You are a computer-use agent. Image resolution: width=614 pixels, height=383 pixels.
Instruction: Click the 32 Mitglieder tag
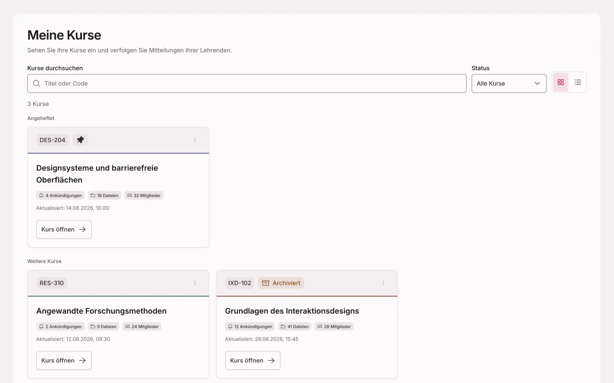(x=144, y=196)
